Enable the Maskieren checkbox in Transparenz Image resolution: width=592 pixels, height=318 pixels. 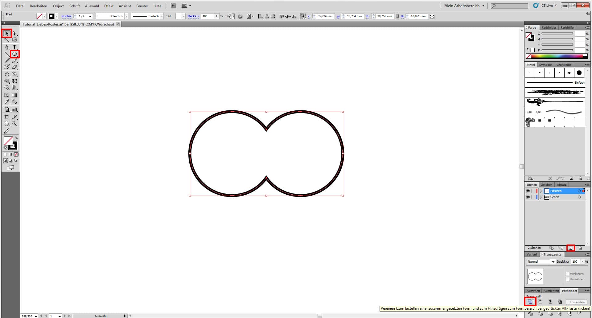click(567, 273)
